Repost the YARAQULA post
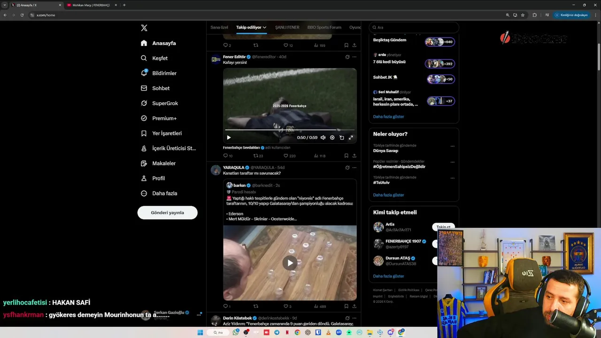 click(256, 307)
